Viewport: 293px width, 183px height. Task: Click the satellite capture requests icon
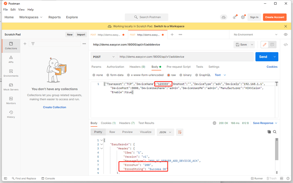tap(235, 17)
